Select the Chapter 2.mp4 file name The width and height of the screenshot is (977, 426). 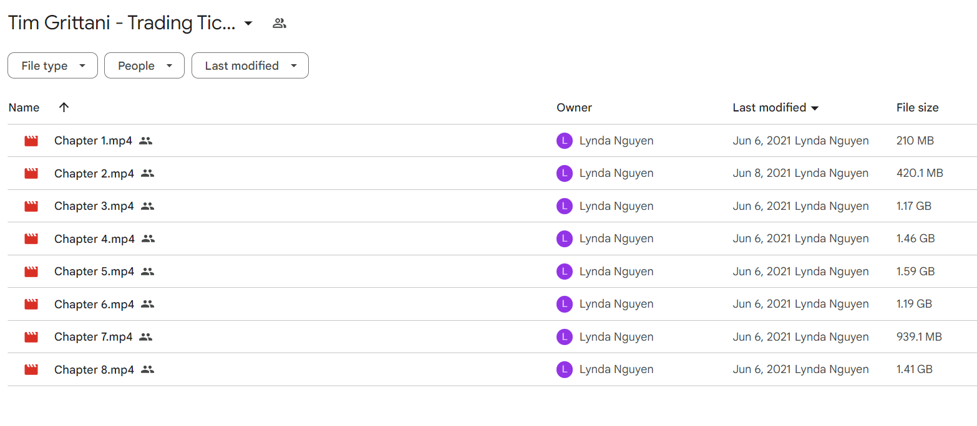[94, 174]
